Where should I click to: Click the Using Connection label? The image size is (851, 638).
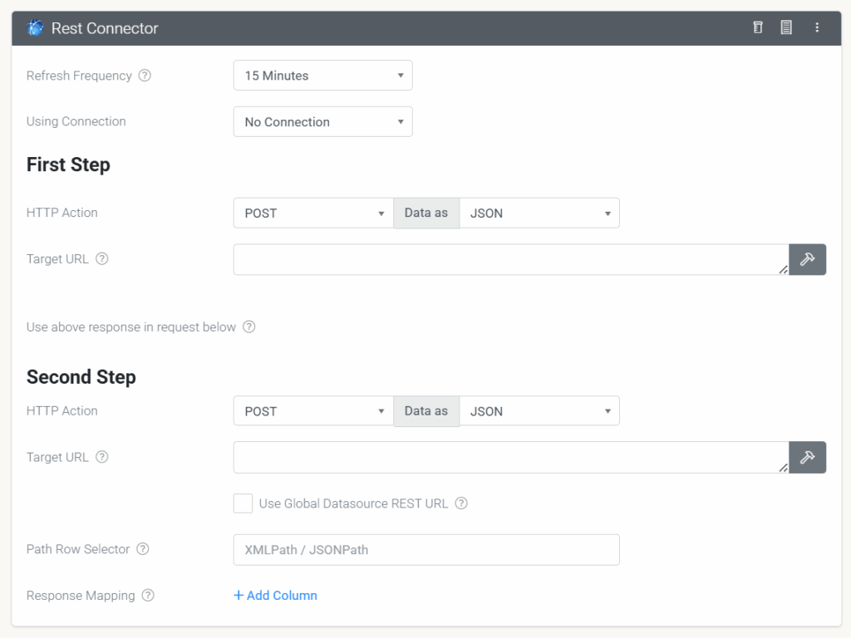click(x=76, y=121)
